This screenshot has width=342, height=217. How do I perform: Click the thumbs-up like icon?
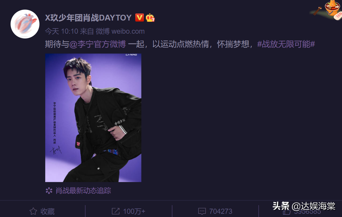286,212
